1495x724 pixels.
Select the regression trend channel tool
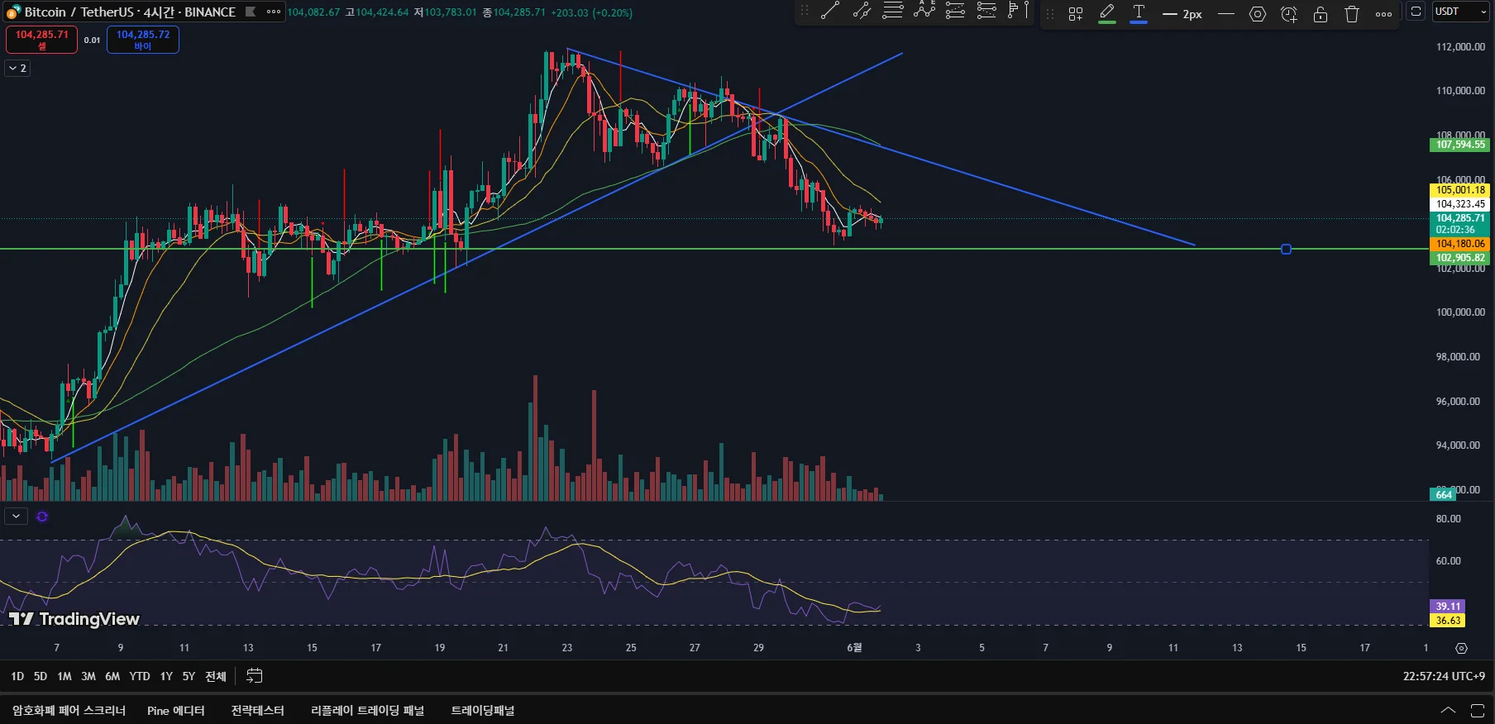[862, 12]
